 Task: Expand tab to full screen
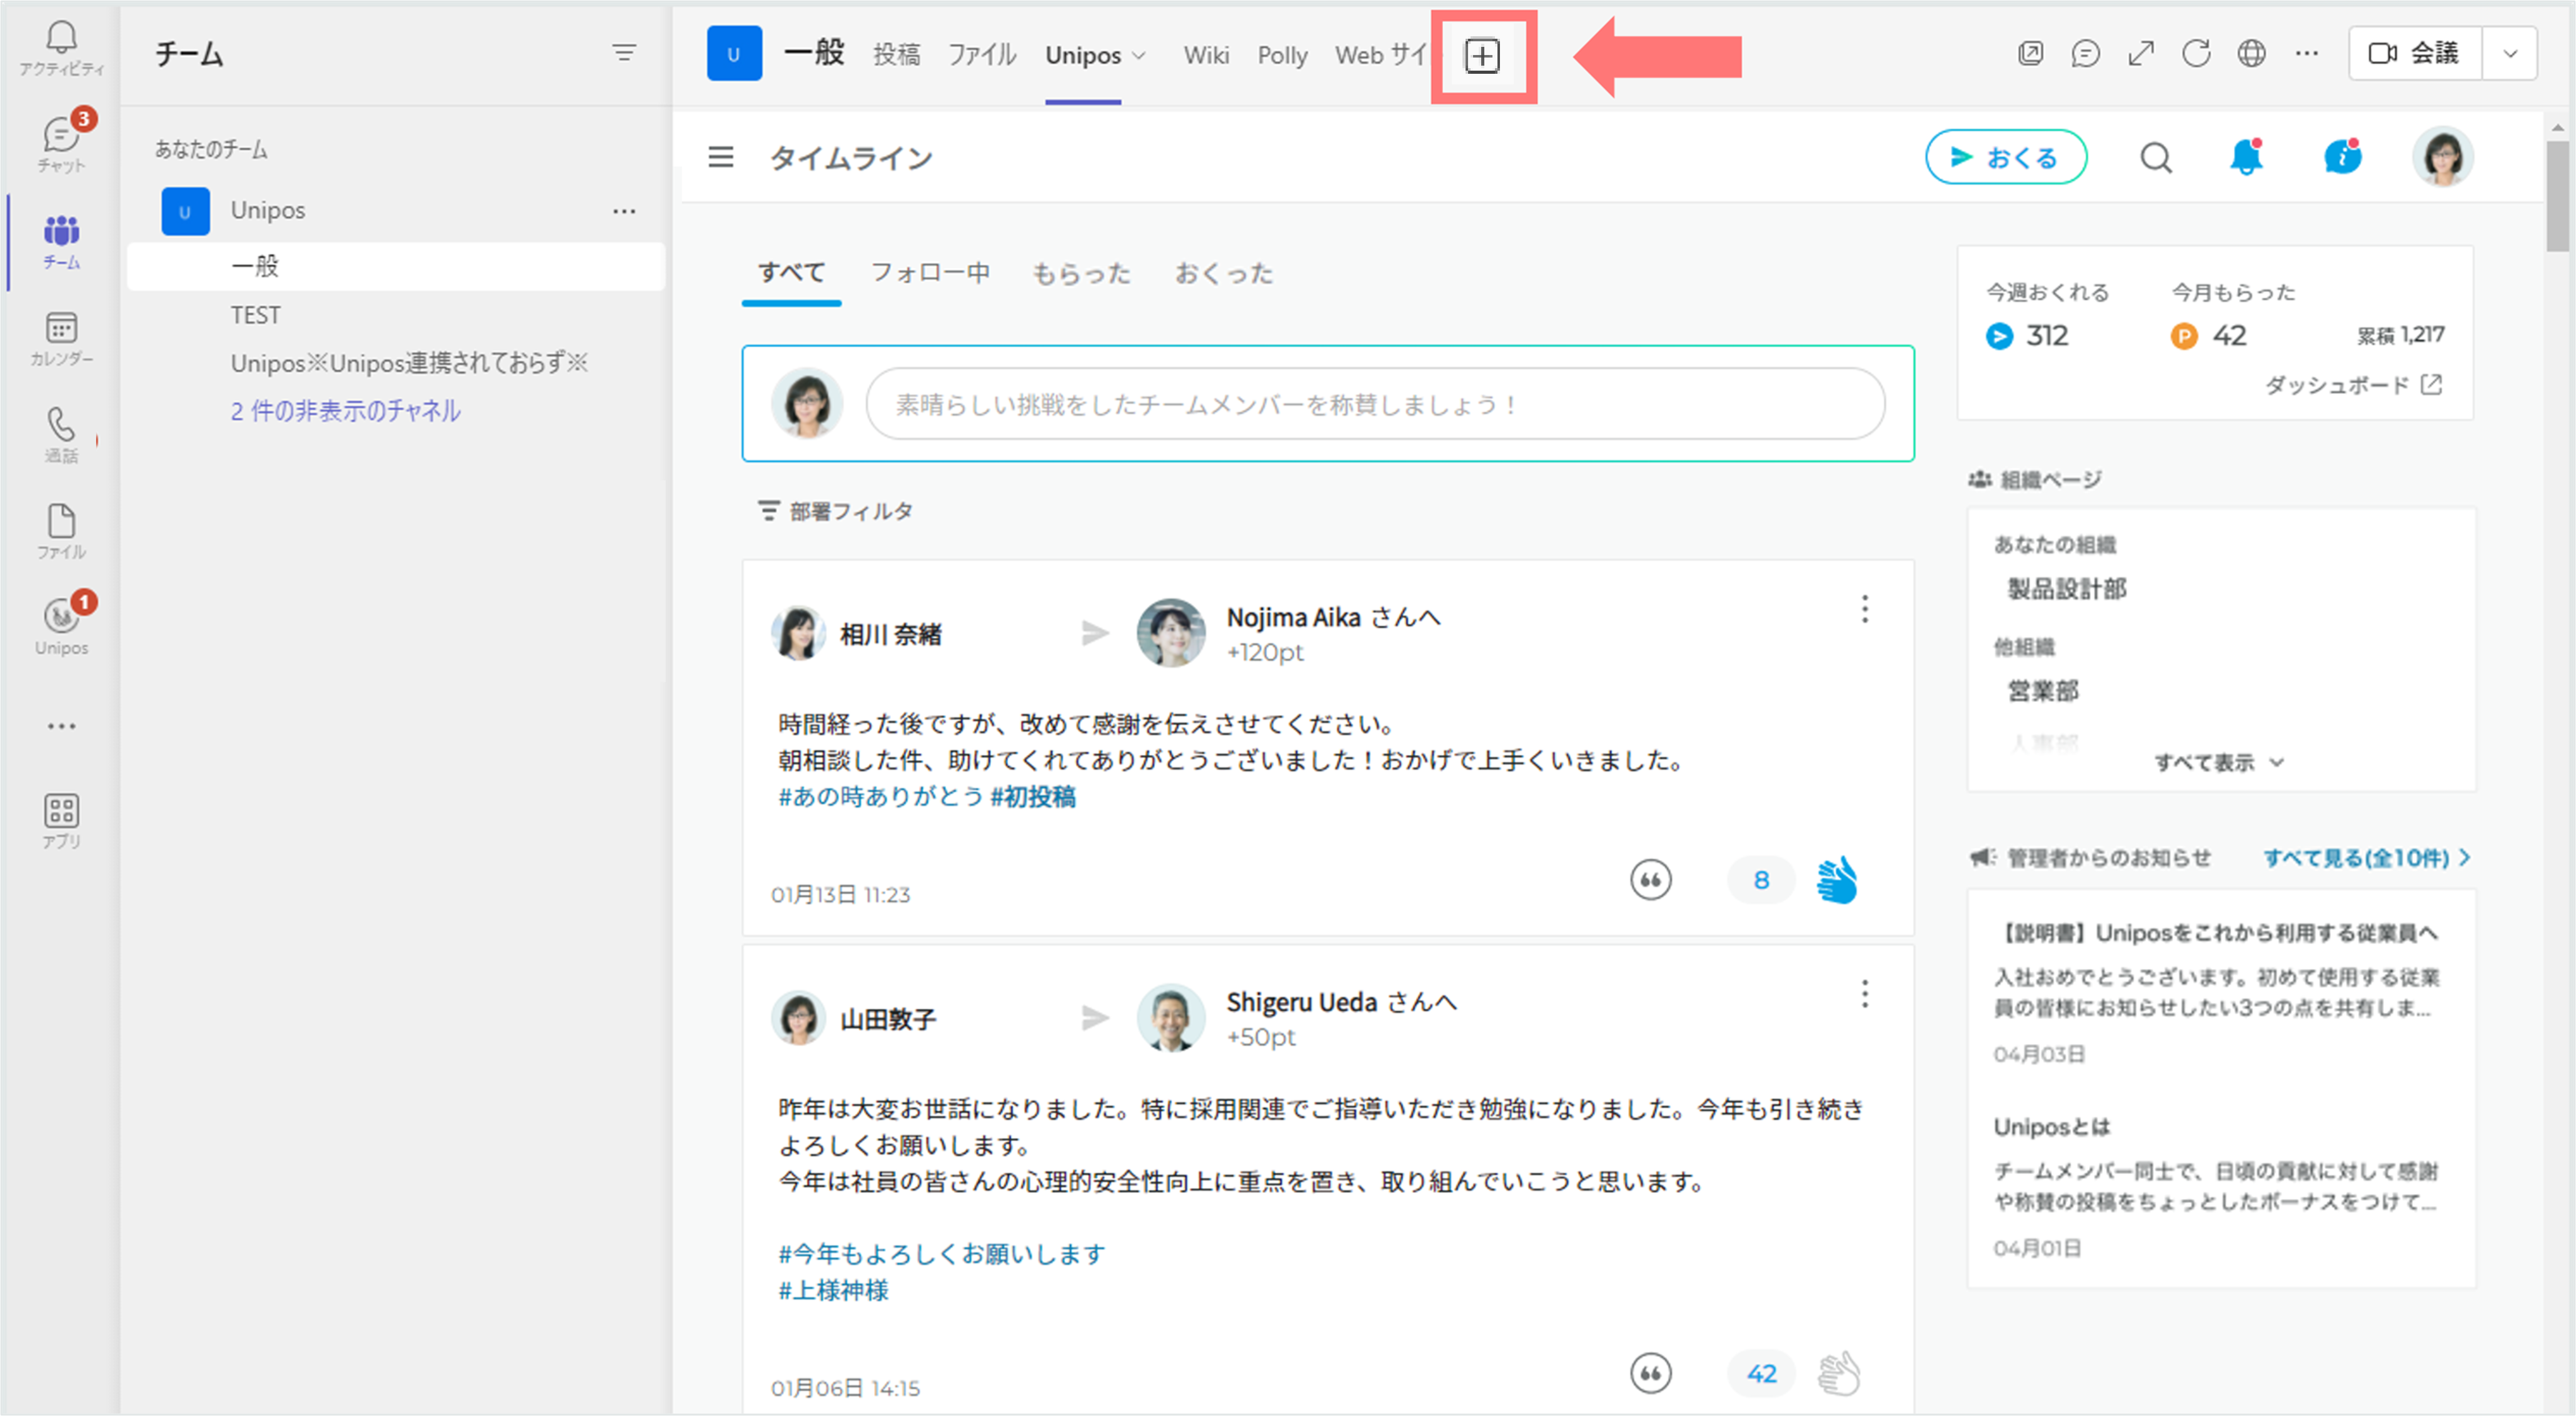2141,54
